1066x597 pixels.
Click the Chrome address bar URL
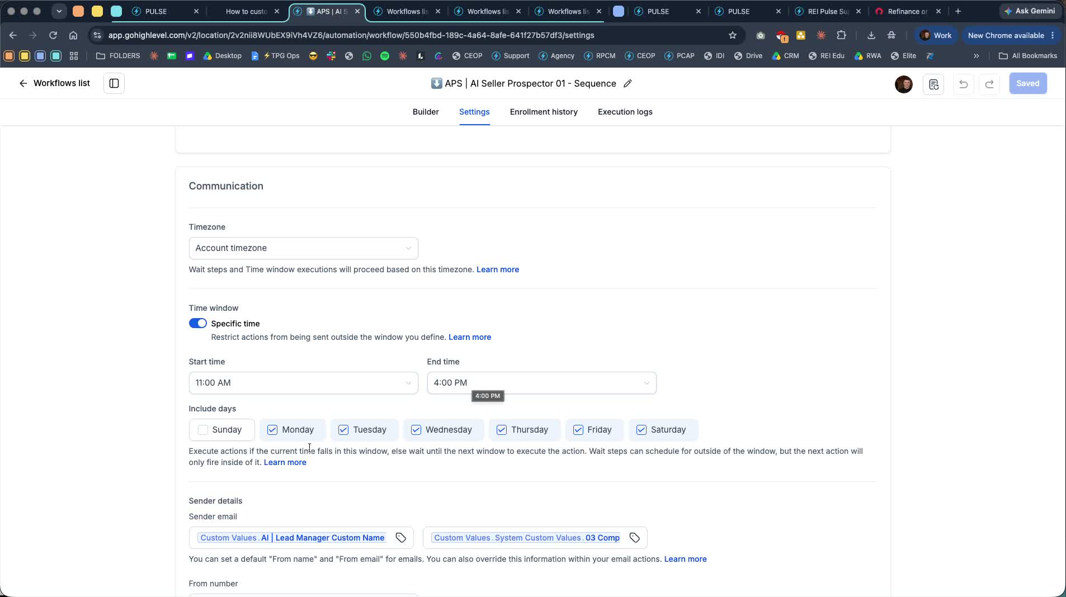pos(351,35)
